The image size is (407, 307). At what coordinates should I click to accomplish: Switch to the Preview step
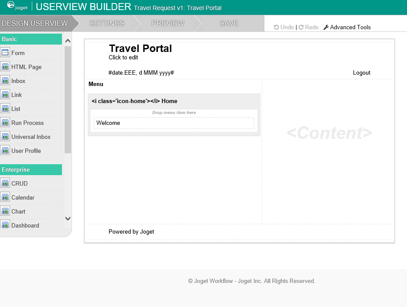click(168, 23)
